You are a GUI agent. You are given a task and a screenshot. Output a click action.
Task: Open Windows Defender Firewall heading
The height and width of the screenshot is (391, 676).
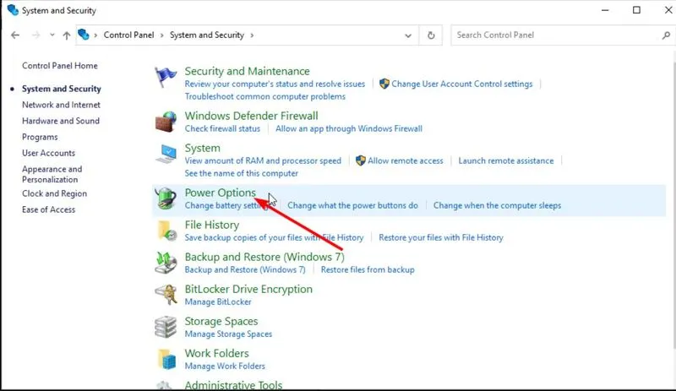pyautogui.click(x=251, y=116)
